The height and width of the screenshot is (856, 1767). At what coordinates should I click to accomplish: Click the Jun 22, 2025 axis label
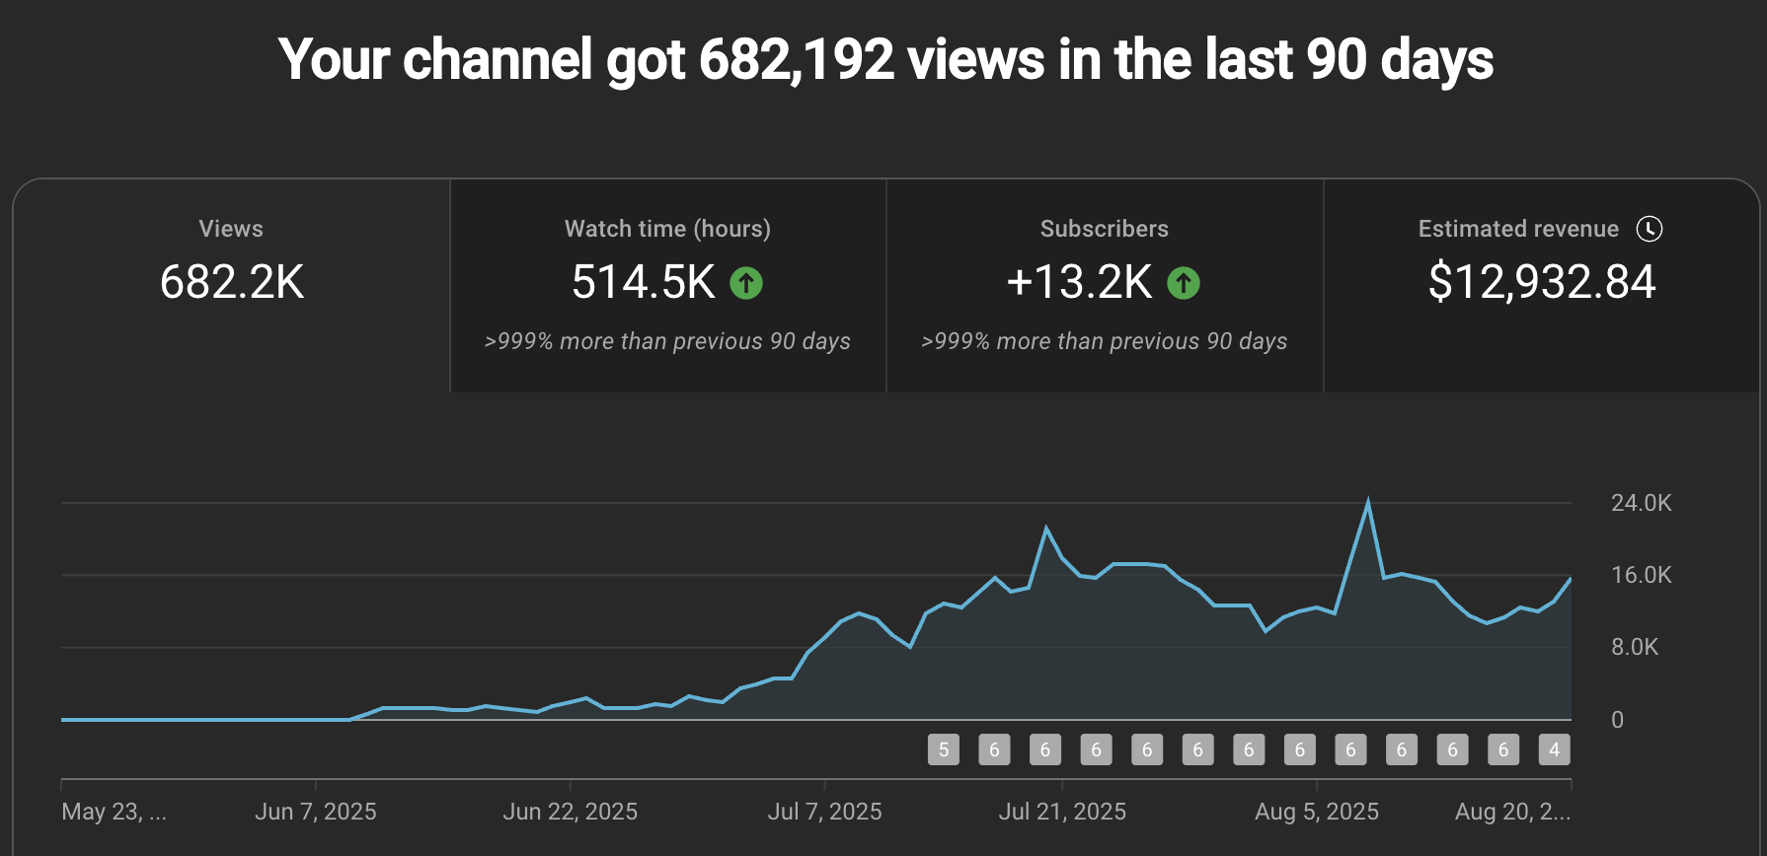click(x=570, y=812)
